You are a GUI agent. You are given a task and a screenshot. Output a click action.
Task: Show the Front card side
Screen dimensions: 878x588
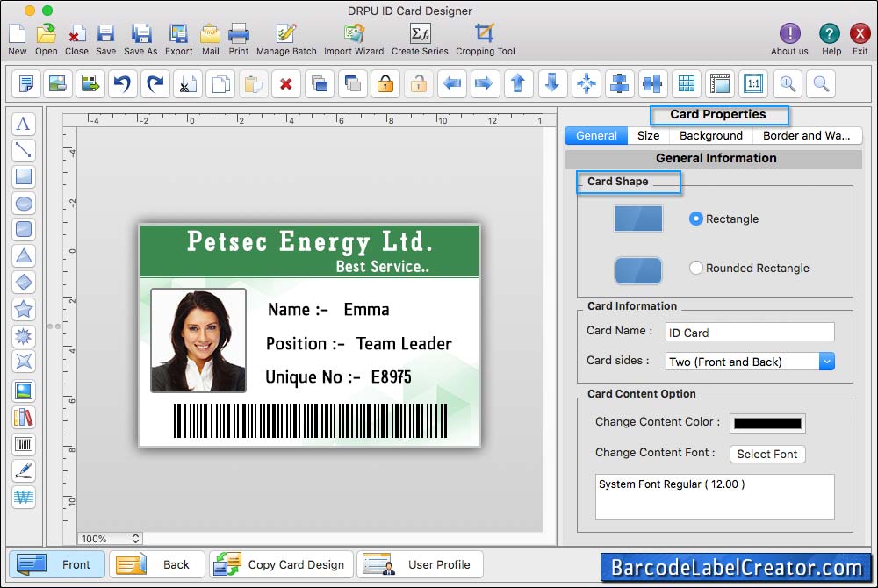(56, 564)
